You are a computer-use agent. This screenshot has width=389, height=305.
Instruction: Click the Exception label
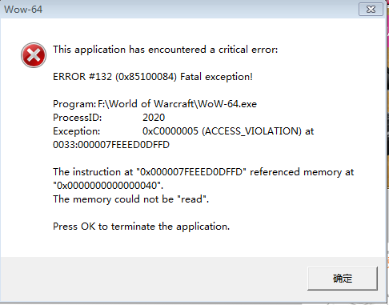77,131
